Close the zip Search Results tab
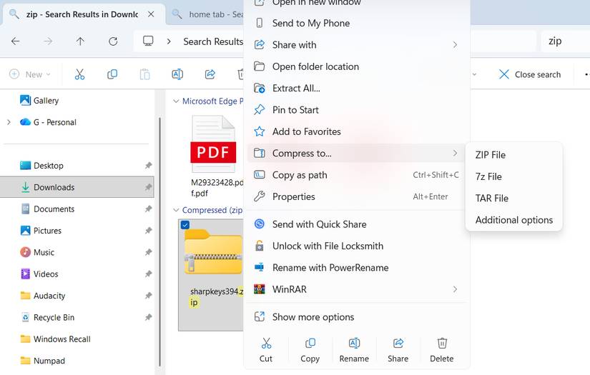This screenshot has height=375, width=590. point(151,14)
